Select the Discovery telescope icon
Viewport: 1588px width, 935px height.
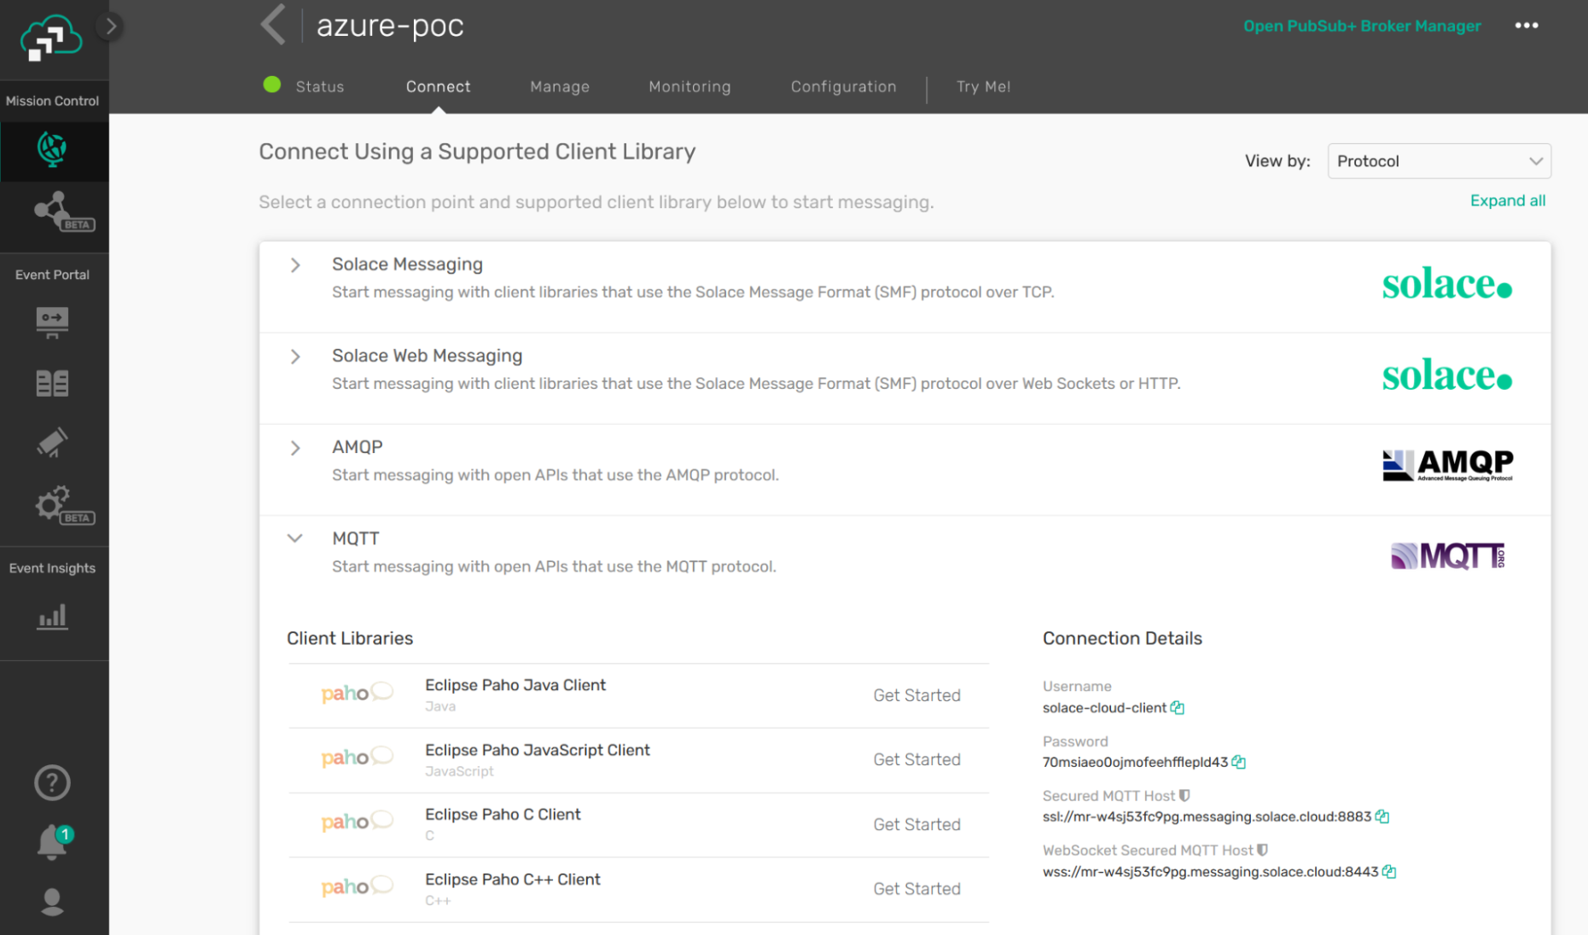[53, 442]
